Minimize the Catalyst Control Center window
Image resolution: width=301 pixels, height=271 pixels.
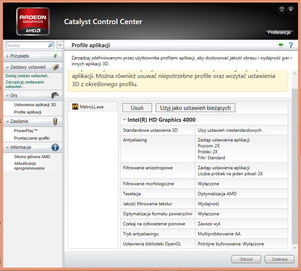click(x=282, y=10)
